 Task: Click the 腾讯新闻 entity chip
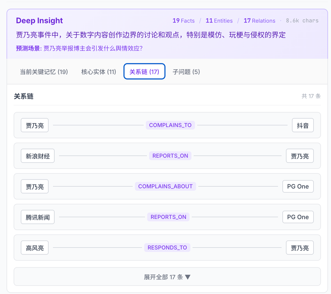pyautogui.click(x=38, y=217)
